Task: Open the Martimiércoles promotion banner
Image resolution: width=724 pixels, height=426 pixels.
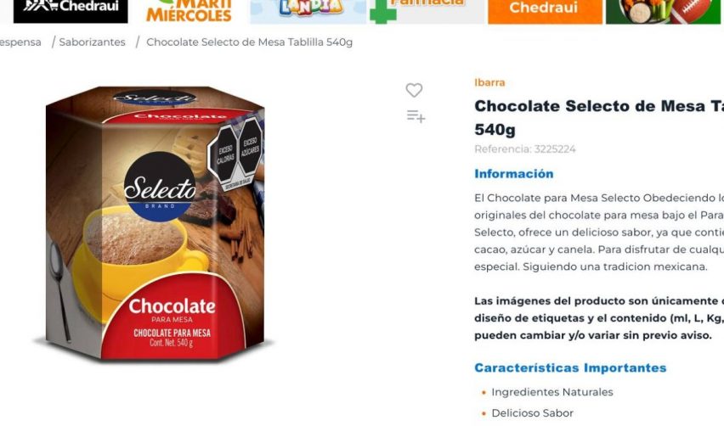Action: 189,12
